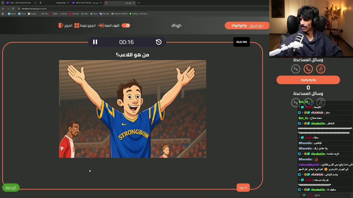
Task: Toggle the orange switch beside انتهاء اللعبة
Action: (126, 25)
